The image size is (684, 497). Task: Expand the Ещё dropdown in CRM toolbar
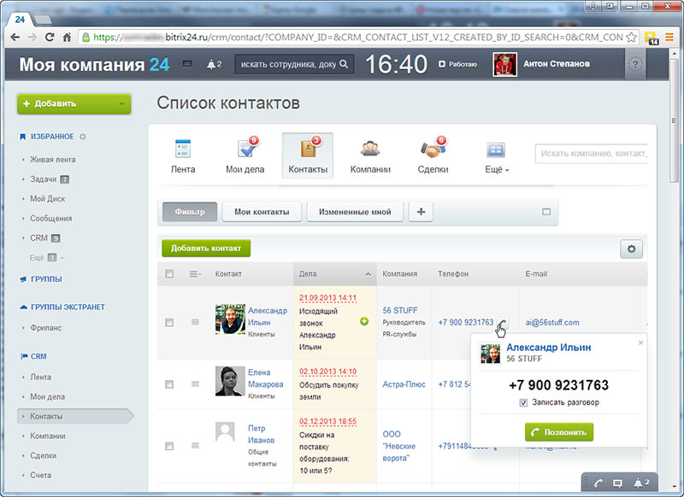497,169
